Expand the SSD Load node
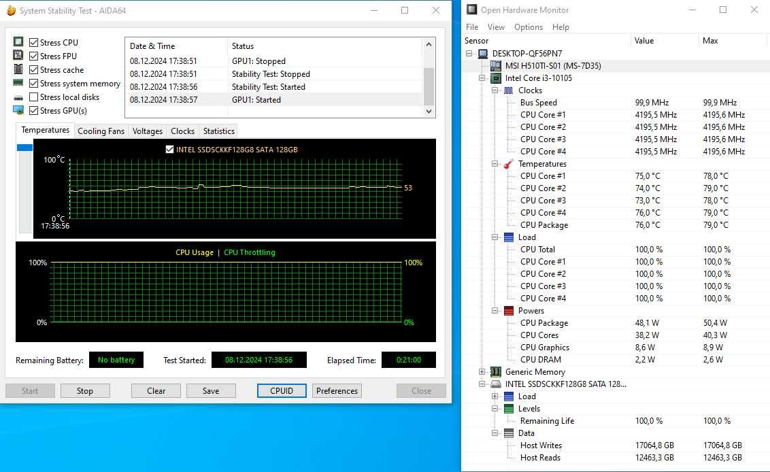770x472 pixels. [495, 397]
